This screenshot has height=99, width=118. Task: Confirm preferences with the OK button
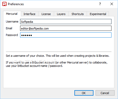pos(84,93)
